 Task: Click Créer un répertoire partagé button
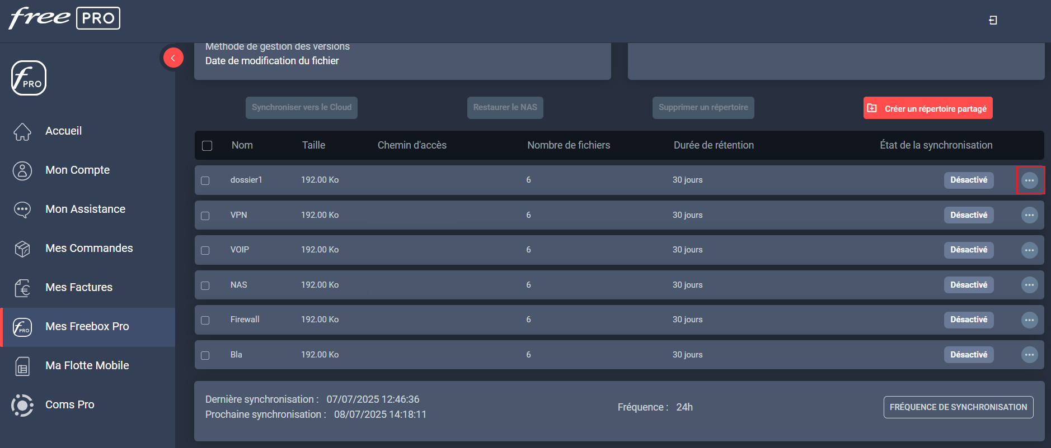[928, 108]
